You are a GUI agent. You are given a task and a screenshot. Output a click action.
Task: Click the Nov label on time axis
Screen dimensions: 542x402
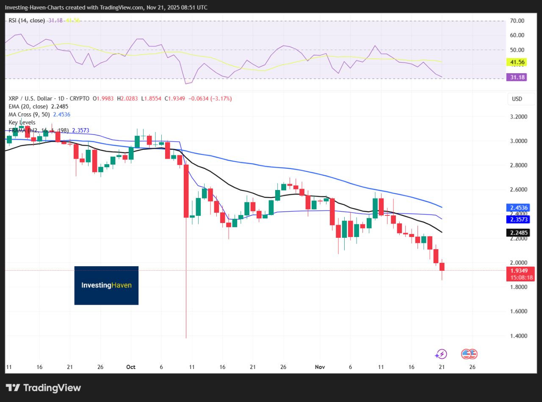pos(320,367)
